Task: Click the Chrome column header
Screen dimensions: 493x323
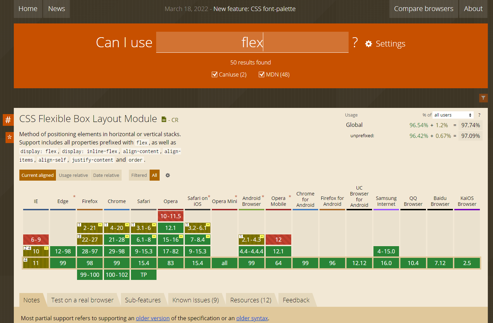Action: point(117,201)
